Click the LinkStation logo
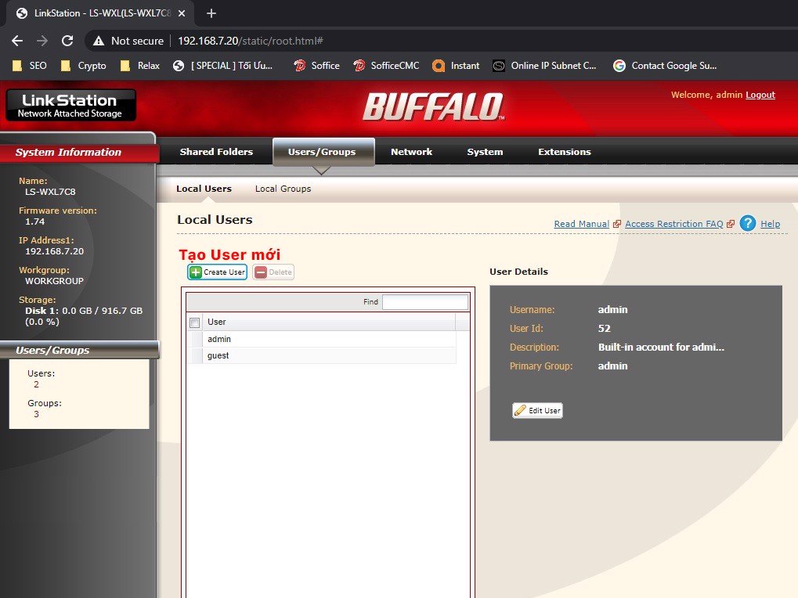Screen dimensions: 798x598 [70, 105]
